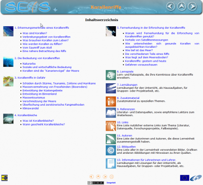The image size is (203, 185).
Task: Open thumbnail for chapter 5 Fernerkundung
Action: (111, 31)
